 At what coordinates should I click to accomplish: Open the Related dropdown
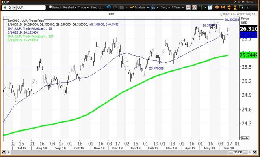(69, 8)
